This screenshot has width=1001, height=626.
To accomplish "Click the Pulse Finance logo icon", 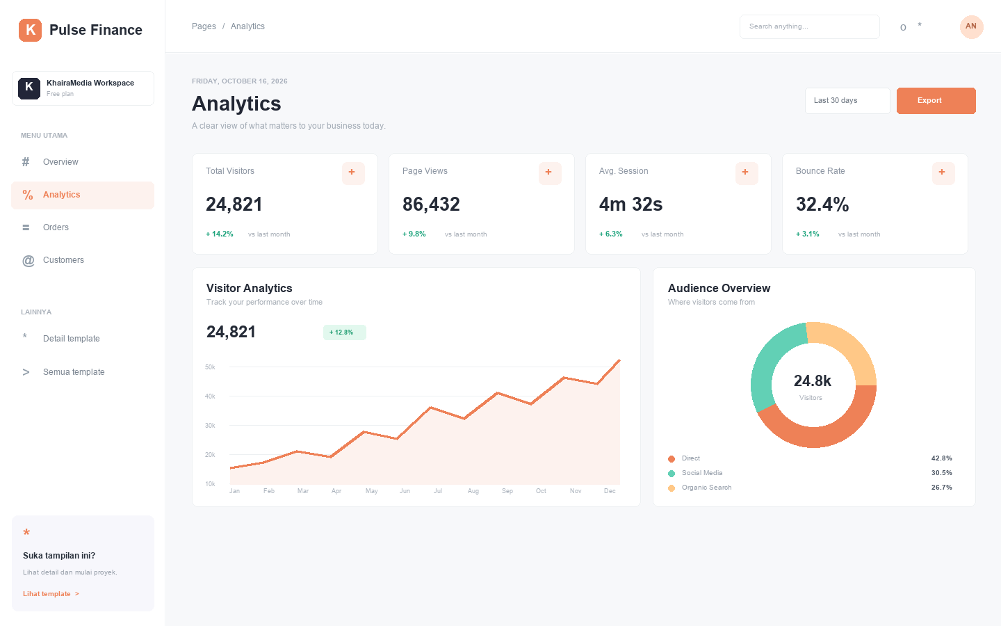I will [x=30, y=30].
